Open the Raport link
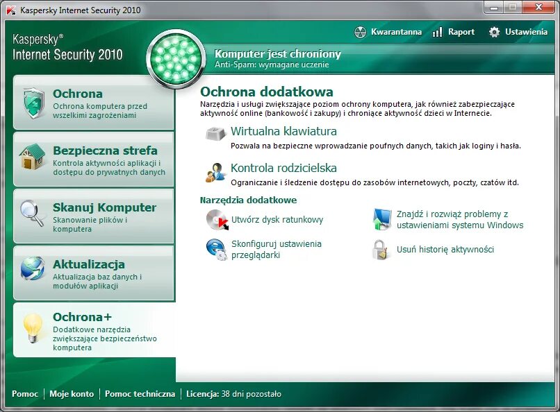Viewport: 560px width, 412px height. (461, 32)
